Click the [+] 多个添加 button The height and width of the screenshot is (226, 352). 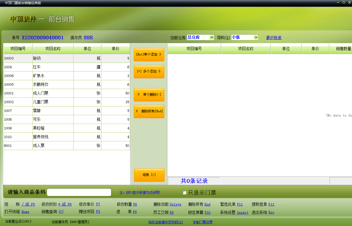tap(149, 72)
